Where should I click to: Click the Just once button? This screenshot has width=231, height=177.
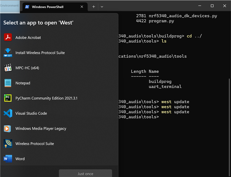point(86,173)
